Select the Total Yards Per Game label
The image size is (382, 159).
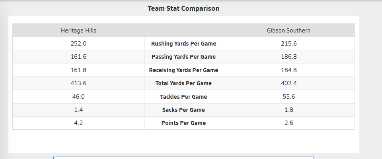pos(183,83)
